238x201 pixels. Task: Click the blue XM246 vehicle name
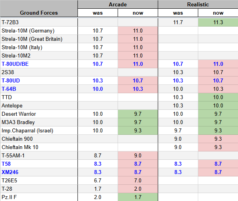click(10, 172)
